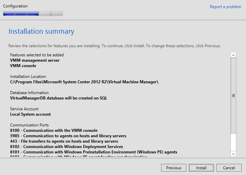Click the port 8102 Windows Deployment Services line
Viewport: 246px width, 175px height.
pyautogui.click(x=66, y=147)
